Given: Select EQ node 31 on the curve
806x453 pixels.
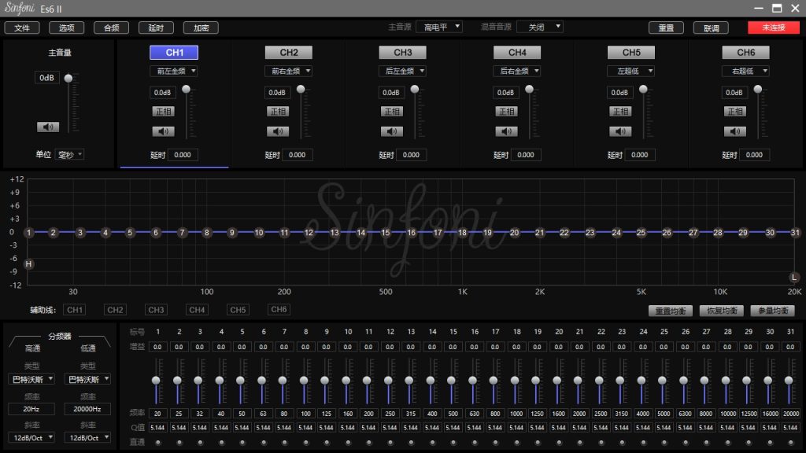Looking at the screenshot, I should (795, 233).
